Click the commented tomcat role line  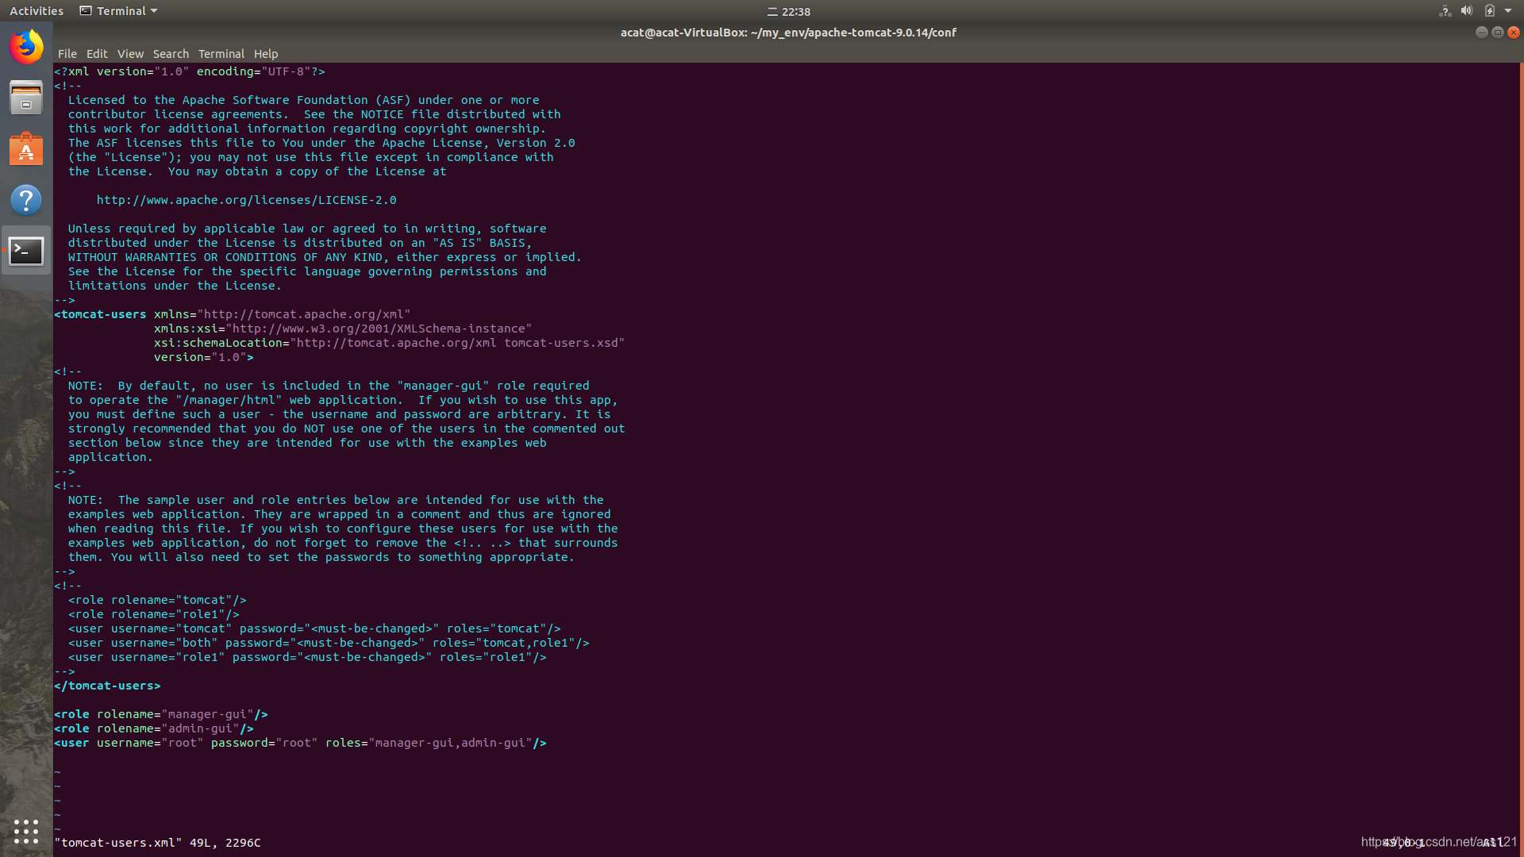pyautogui.click(x=157, y=600)
